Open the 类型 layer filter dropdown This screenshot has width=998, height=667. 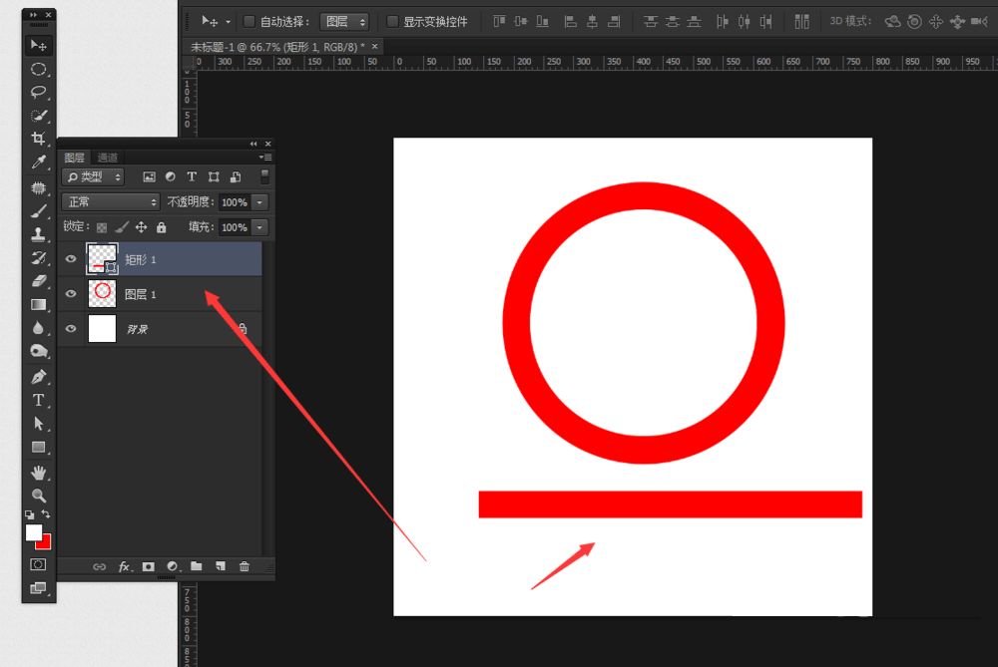point(93,176)
